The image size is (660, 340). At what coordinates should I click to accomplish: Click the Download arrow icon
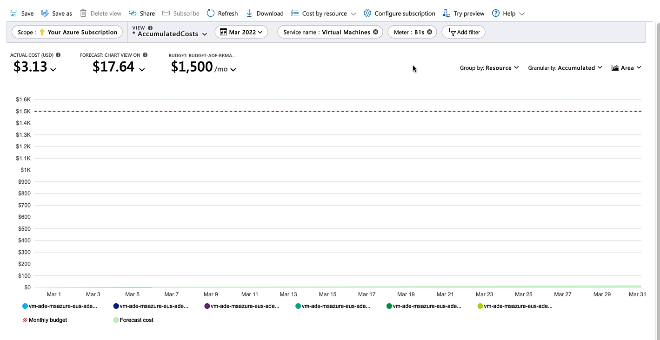[249, 13]
